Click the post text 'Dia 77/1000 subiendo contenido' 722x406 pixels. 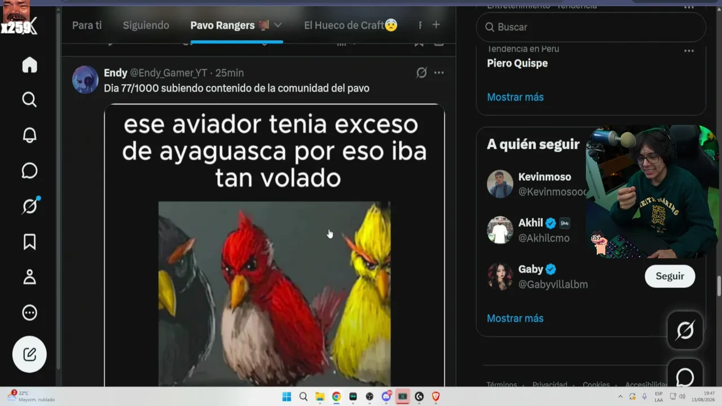(x=236, y=88)
